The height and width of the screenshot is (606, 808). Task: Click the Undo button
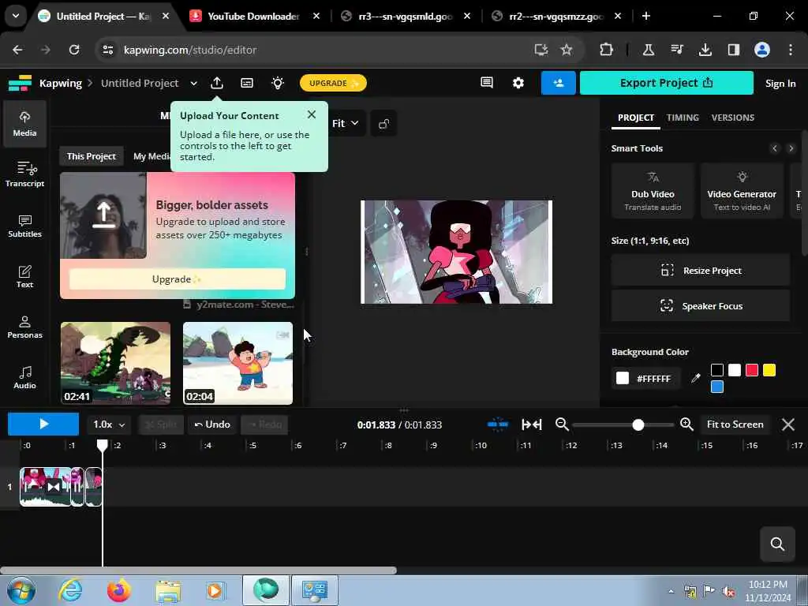coord(212,424)
